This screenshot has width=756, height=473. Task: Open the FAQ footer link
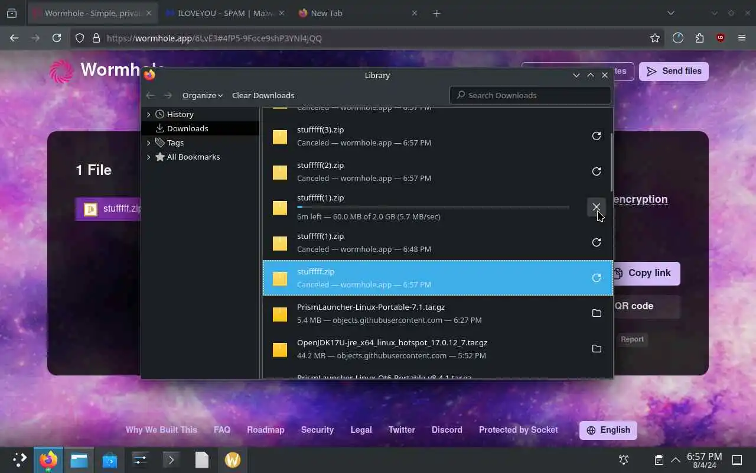(x=222, y=430)
